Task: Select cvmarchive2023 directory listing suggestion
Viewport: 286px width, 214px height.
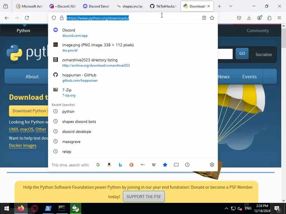Action: pos(133,63)
